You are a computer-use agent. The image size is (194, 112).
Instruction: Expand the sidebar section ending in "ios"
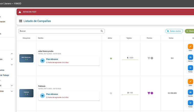[12, 59]
